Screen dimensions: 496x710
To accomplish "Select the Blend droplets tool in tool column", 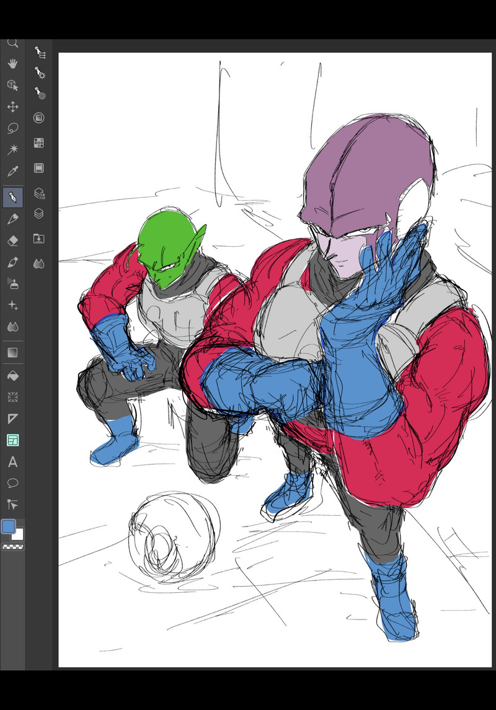I will (12, 326).
